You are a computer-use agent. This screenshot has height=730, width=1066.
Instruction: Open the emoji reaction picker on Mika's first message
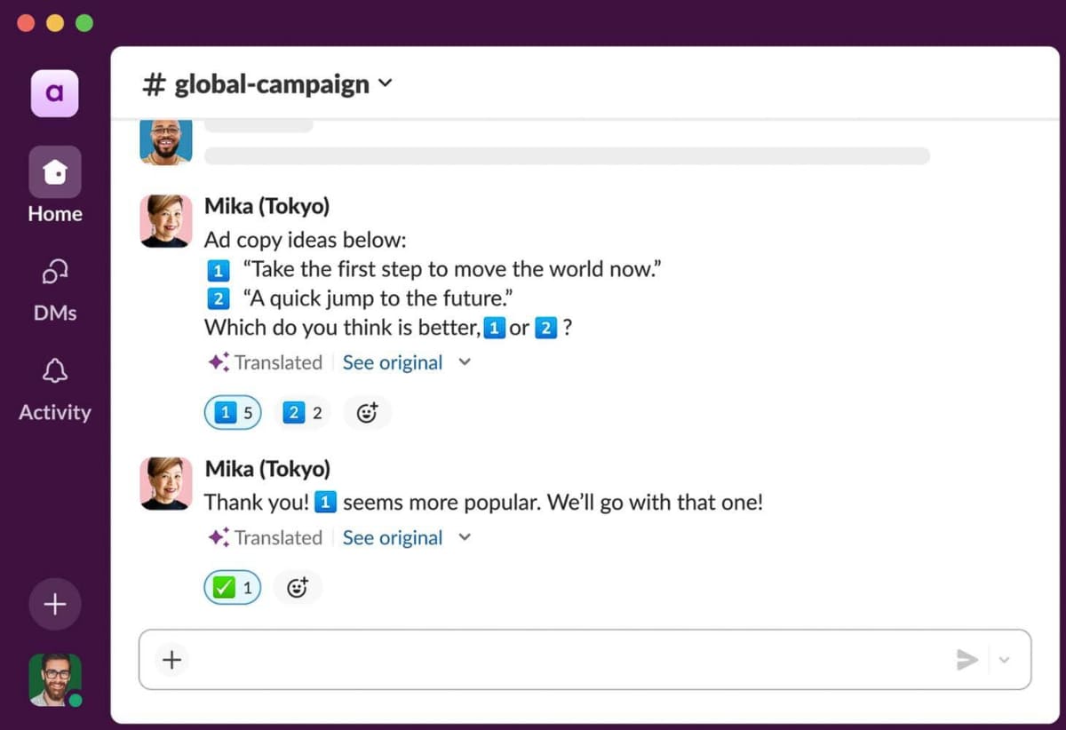367,412
